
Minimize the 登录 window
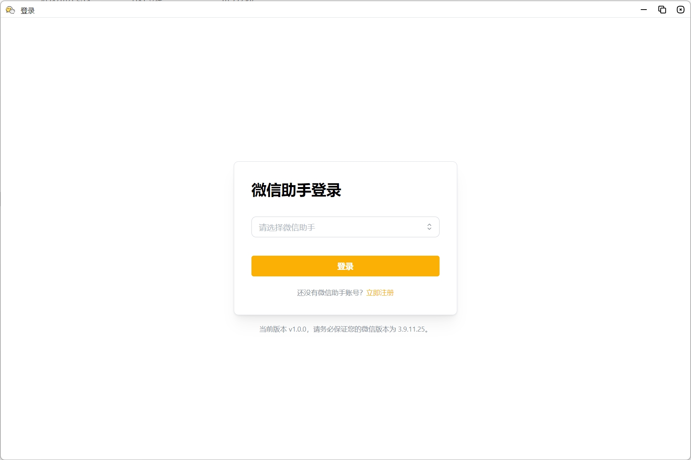coord(644,10)
